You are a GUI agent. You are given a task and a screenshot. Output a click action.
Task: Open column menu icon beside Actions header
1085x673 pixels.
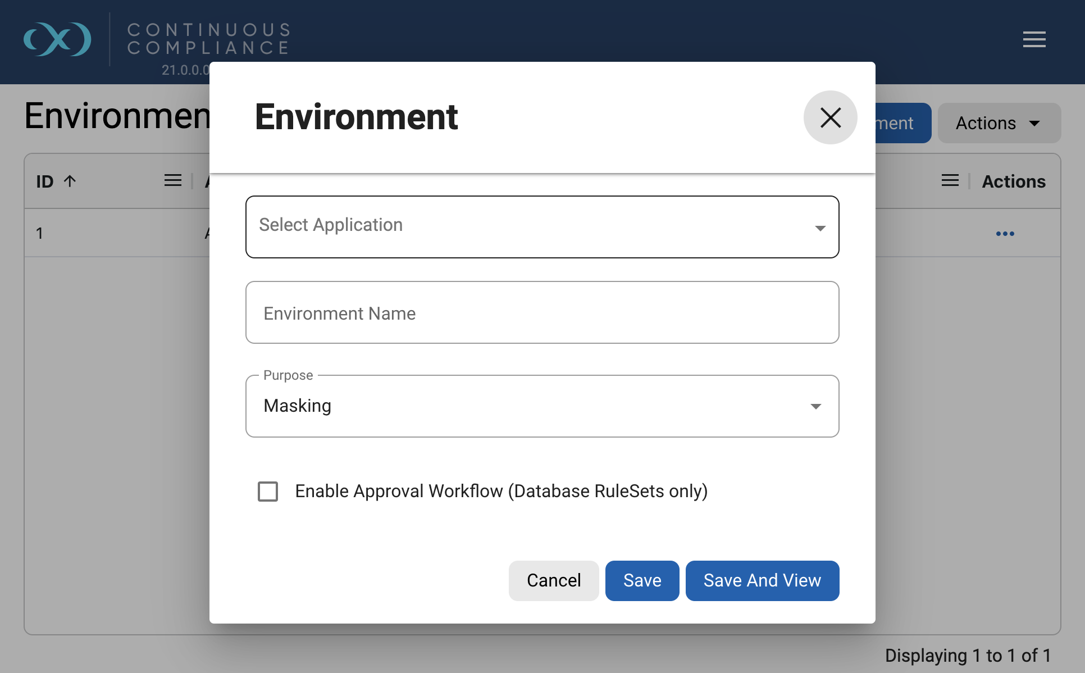click(x=950, y=180)
